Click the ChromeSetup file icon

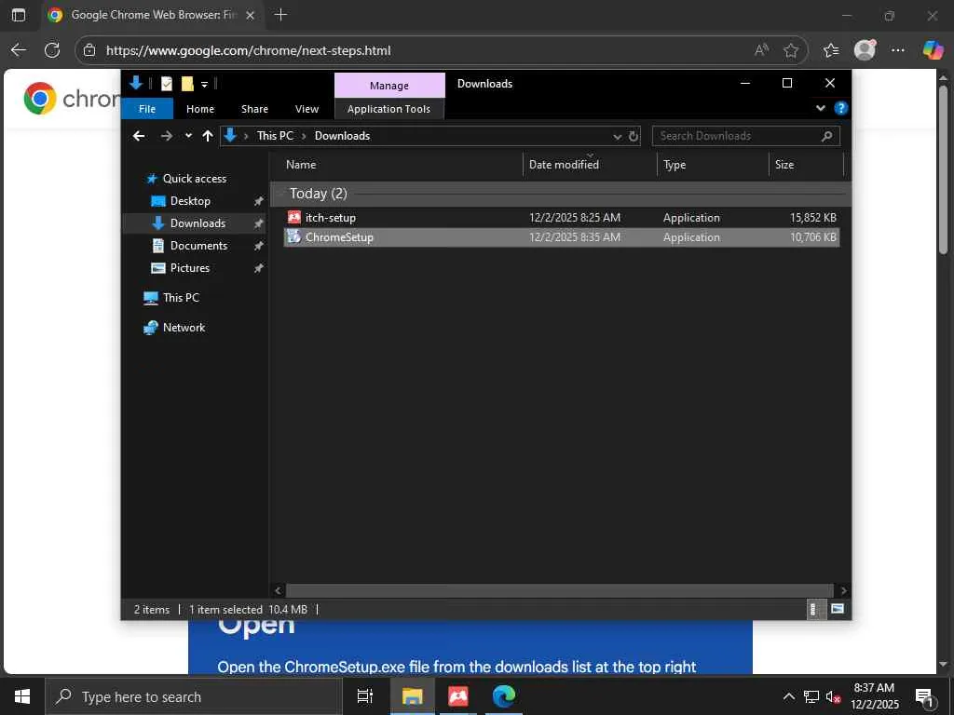pyautogui.click(x=294, y=236)
